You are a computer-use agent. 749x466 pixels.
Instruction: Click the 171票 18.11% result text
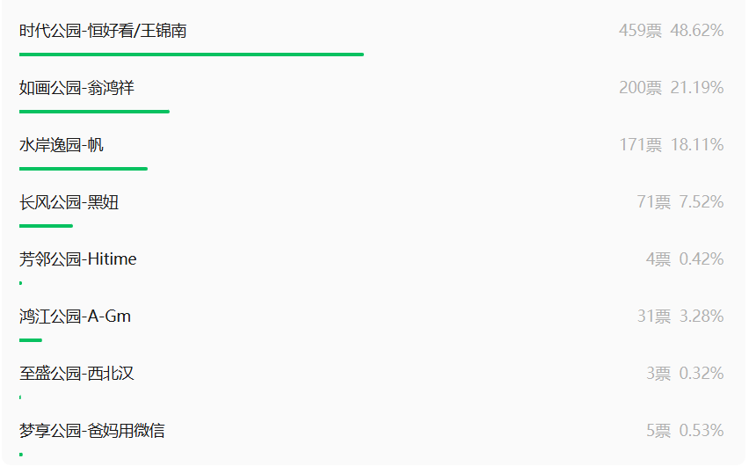pyautogui.click(x=671, y=145)
